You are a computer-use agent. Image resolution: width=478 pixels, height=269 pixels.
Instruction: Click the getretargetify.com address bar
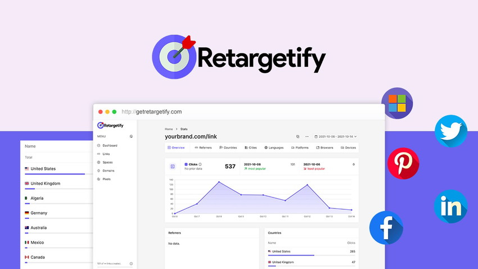click(x=151, y=111)
